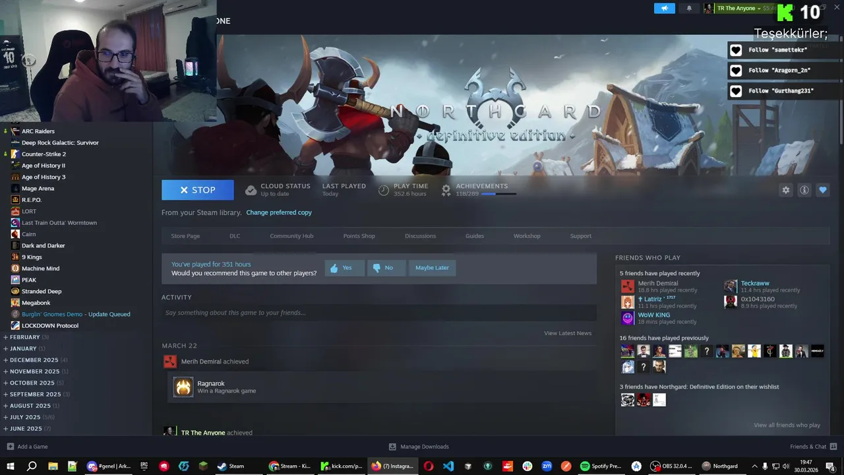The height and width of the screenshot is (475, 844).
Task: Open the TR The Anyone account dropdown
Action: coord(739,9)
